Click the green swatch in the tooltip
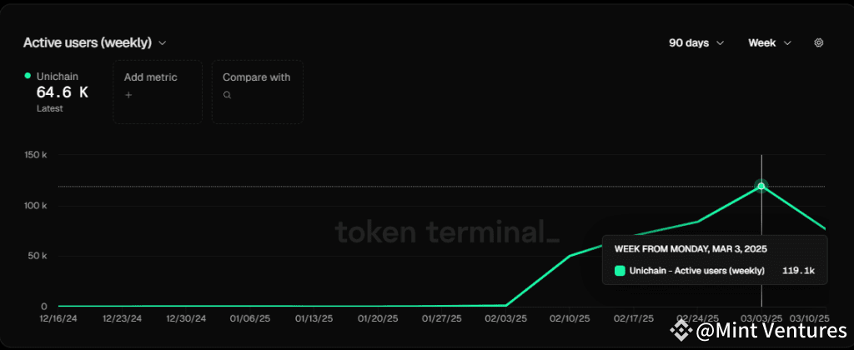Viewport: 854px width, 350px height. [620, 270]
